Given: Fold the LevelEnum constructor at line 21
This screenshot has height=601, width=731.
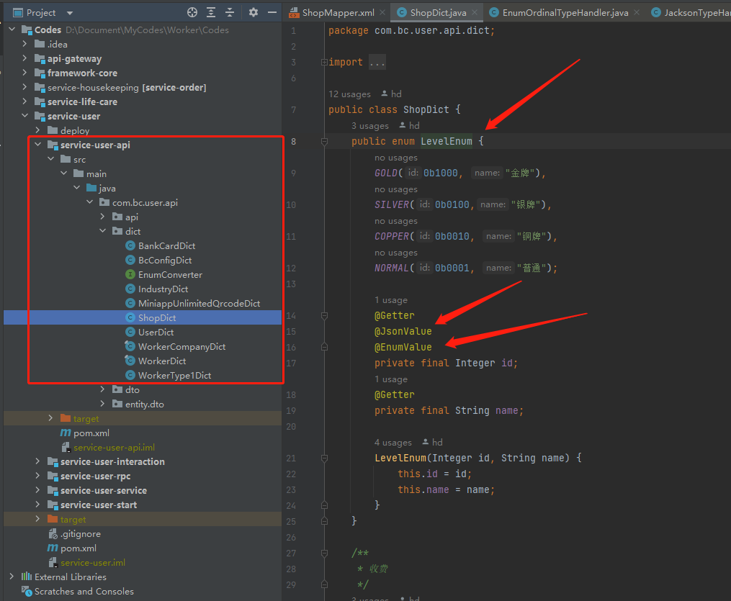Looking at the screenshot, I should [325, 458].
